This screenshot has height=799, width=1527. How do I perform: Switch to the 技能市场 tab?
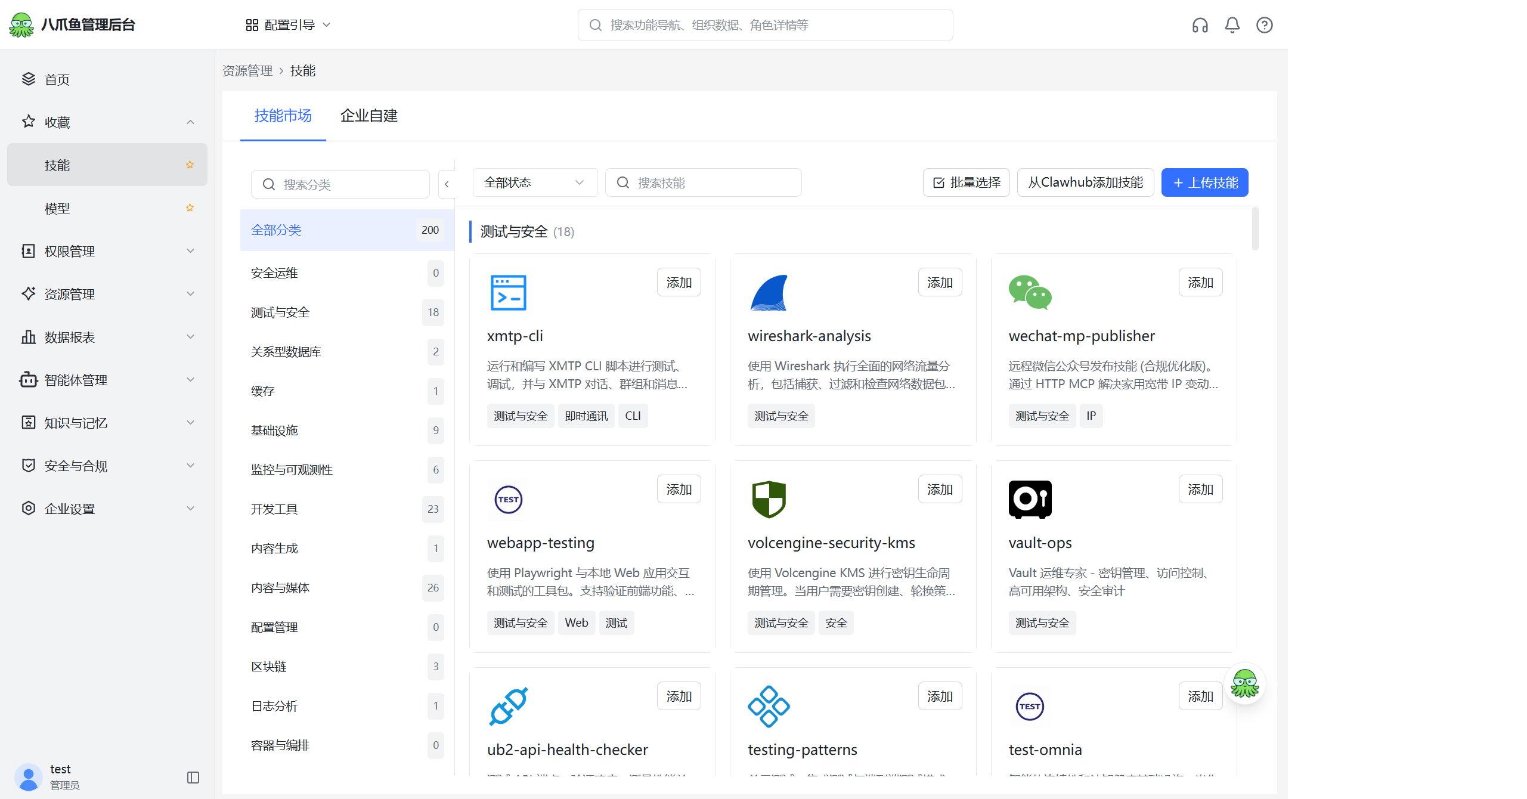click(283, 116)
